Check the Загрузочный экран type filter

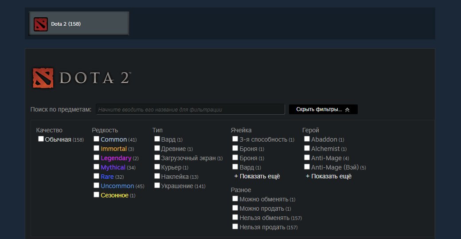[x=157, y=158]
